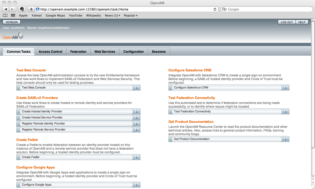Open the Google Maps bookmark
The height and width of the screenshot is (189, 315).
[x=56, y=15]
